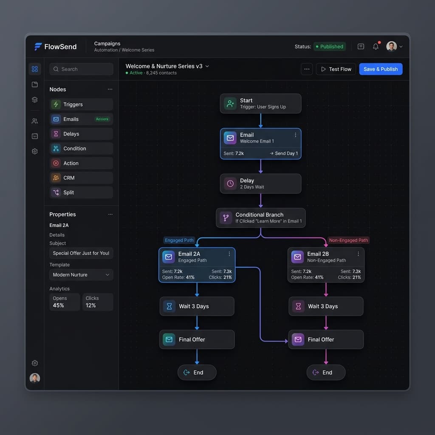
Task: Click Clicks: 21% on Email 2B node
Action: tap(349, 277)
